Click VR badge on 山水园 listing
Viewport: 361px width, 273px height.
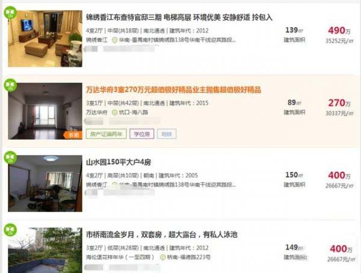coord(10,157)
